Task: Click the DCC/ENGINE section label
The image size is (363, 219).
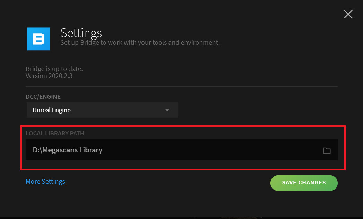Action: 43,97
